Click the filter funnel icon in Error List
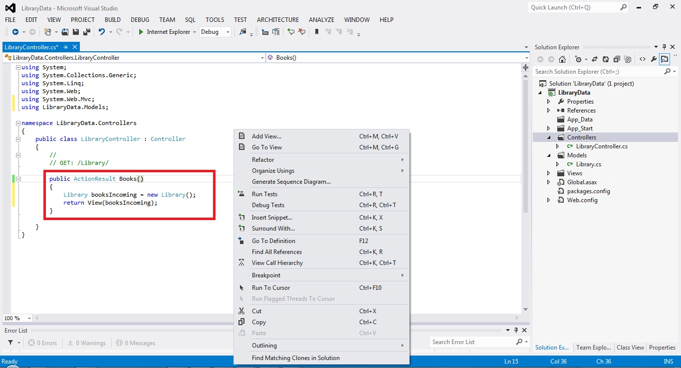The height and width of the screenshot is (368, 681). pos(10,343)
